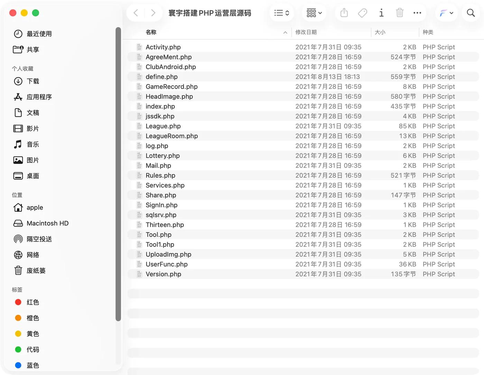
Task: Open the more actions ellipsis menu
Action: point(417,13)
